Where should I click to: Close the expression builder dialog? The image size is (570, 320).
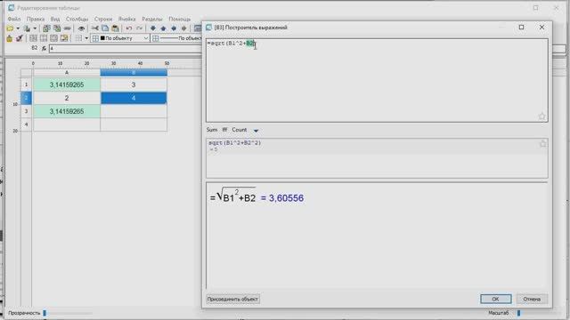click(541, 28)
